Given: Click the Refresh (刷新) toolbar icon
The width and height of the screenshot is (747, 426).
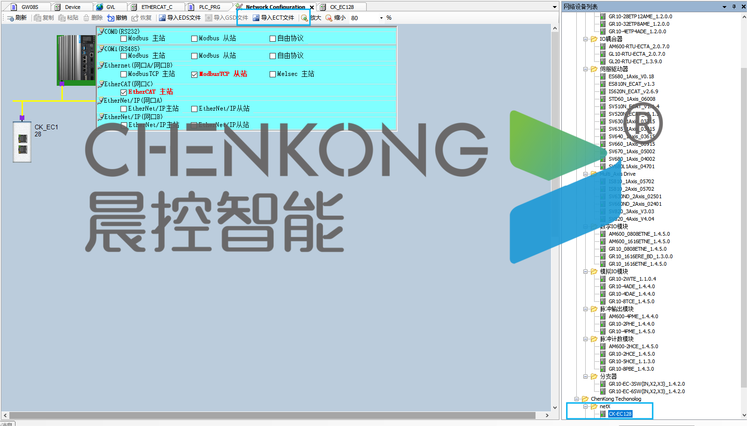Looking at the screenshot, I should pyautogui.click(x=10, y=18).
